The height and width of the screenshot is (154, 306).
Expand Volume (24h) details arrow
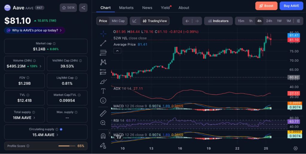tap(40, 66)
